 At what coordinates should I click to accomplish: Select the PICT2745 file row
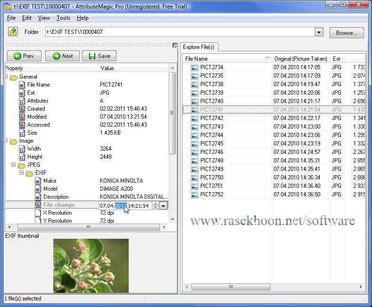274,144
